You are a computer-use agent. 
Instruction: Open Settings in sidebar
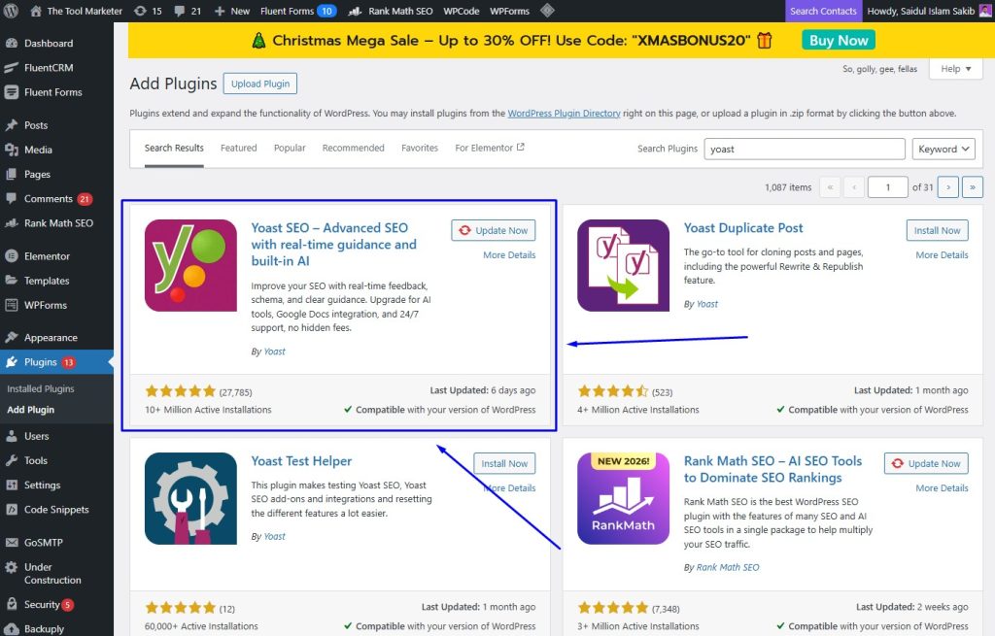click(x=42, y=485)
